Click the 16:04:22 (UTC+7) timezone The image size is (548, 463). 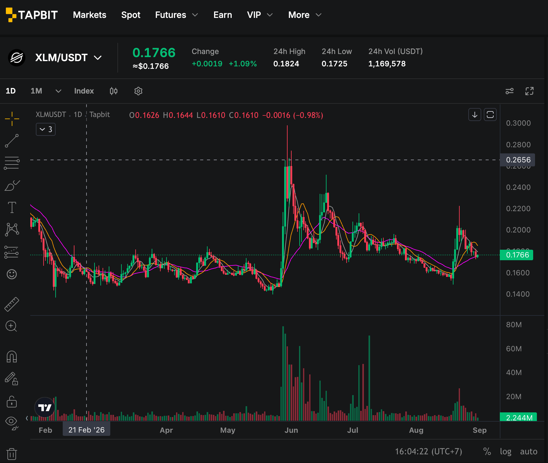tap(428, 452)
